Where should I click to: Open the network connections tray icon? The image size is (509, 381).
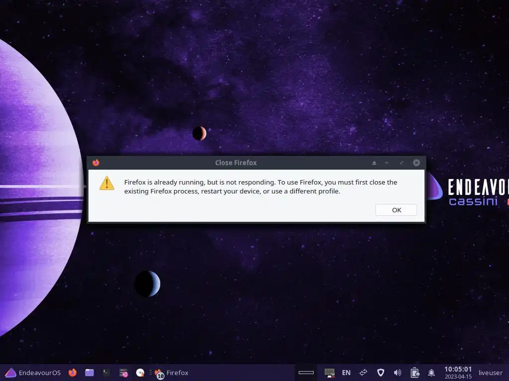(363, 373)
